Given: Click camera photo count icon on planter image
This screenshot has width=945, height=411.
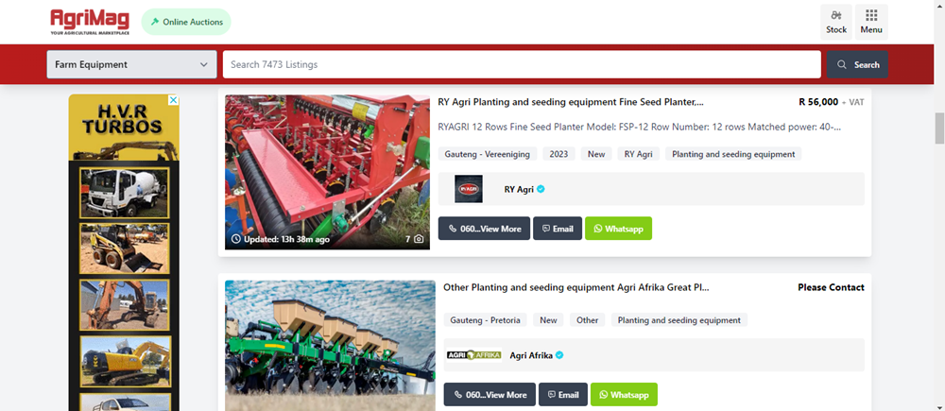Looking at the screenshot, I should (419, 239).
